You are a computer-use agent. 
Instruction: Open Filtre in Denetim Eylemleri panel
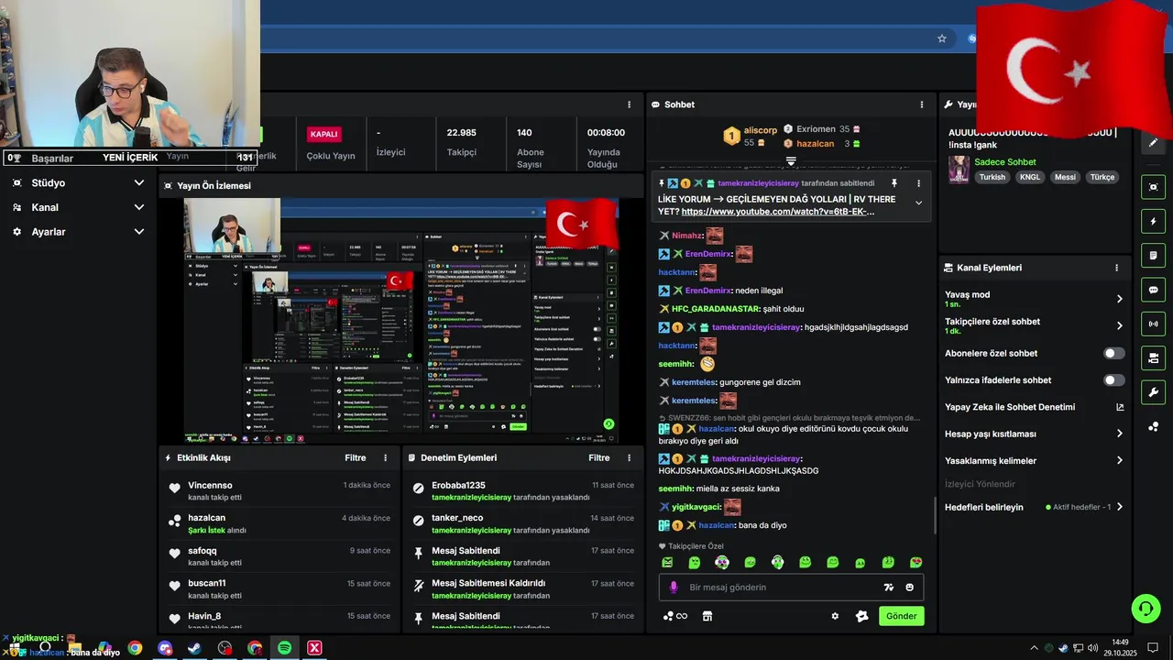(599, 457)
